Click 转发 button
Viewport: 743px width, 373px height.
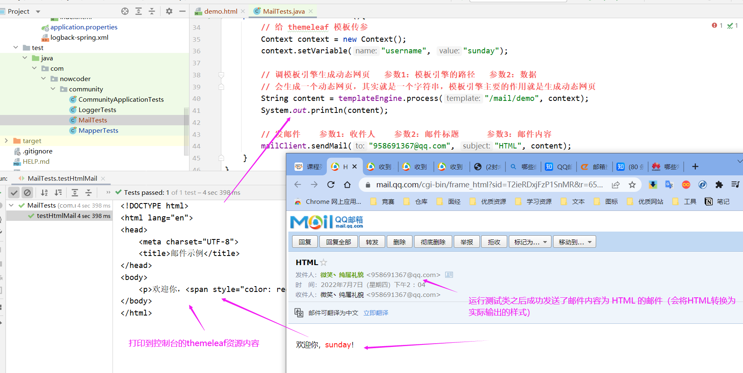pyautogui.click(x=372, y=242)
